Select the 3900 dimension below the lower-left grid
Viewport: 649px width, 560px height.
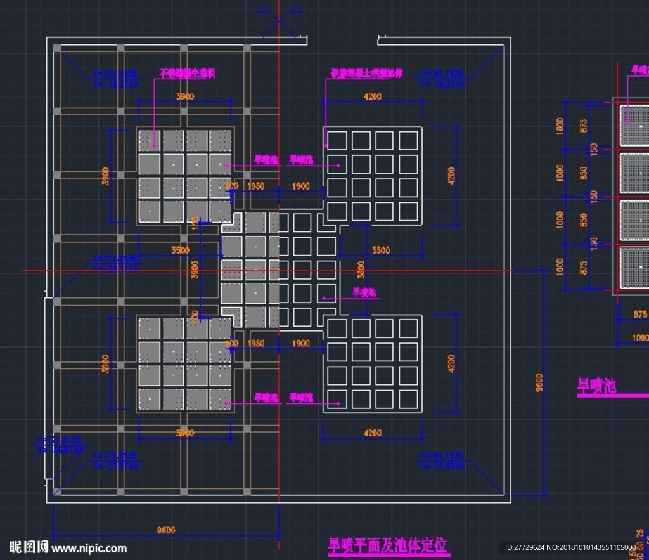(x=185, y=433)
